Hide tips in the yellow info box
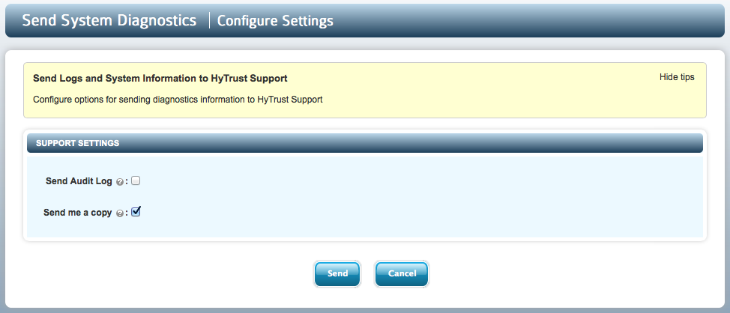Screen dimensions: 730x313 click(677, 77)
